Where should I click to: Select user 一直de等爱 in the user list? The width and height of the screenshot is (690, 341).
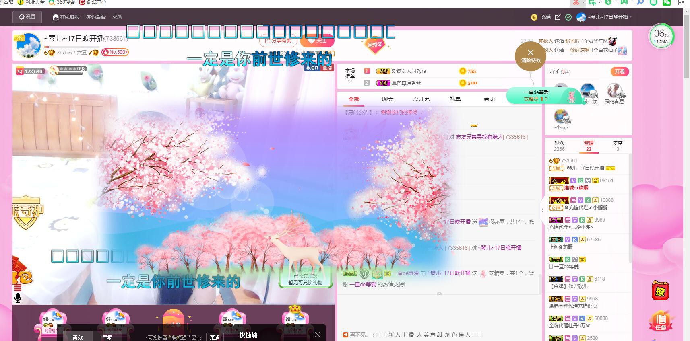tap(566, 267)
